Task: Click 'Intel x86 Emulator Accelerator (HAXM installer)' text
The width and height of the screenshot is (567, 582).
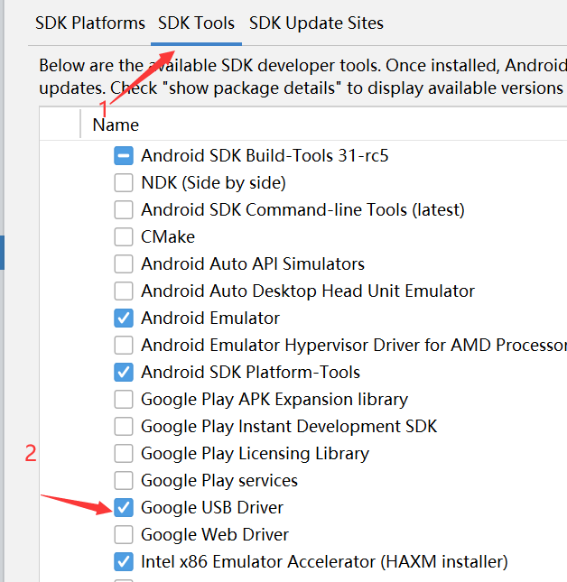Action: 324,562
